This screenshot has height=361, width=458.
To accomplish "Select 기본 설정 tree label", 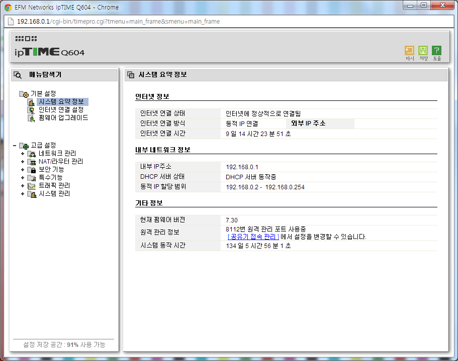I will pos(43,93).
